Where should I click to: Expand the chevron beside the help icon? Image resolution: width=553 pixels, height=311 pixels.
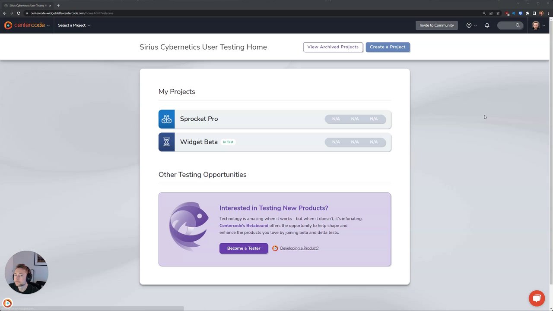click(x=476, y=25)
